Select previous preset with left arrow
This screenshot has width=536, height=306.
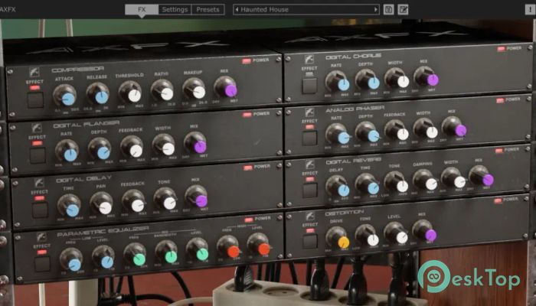point(238,10)
